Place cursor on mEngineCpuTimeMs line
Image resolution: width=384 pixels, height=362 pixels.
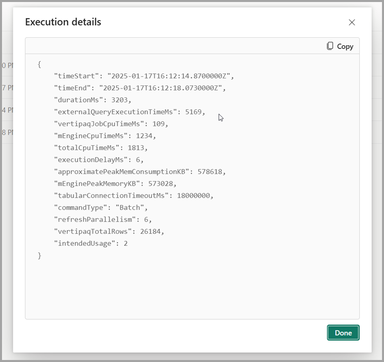(105, 136)
